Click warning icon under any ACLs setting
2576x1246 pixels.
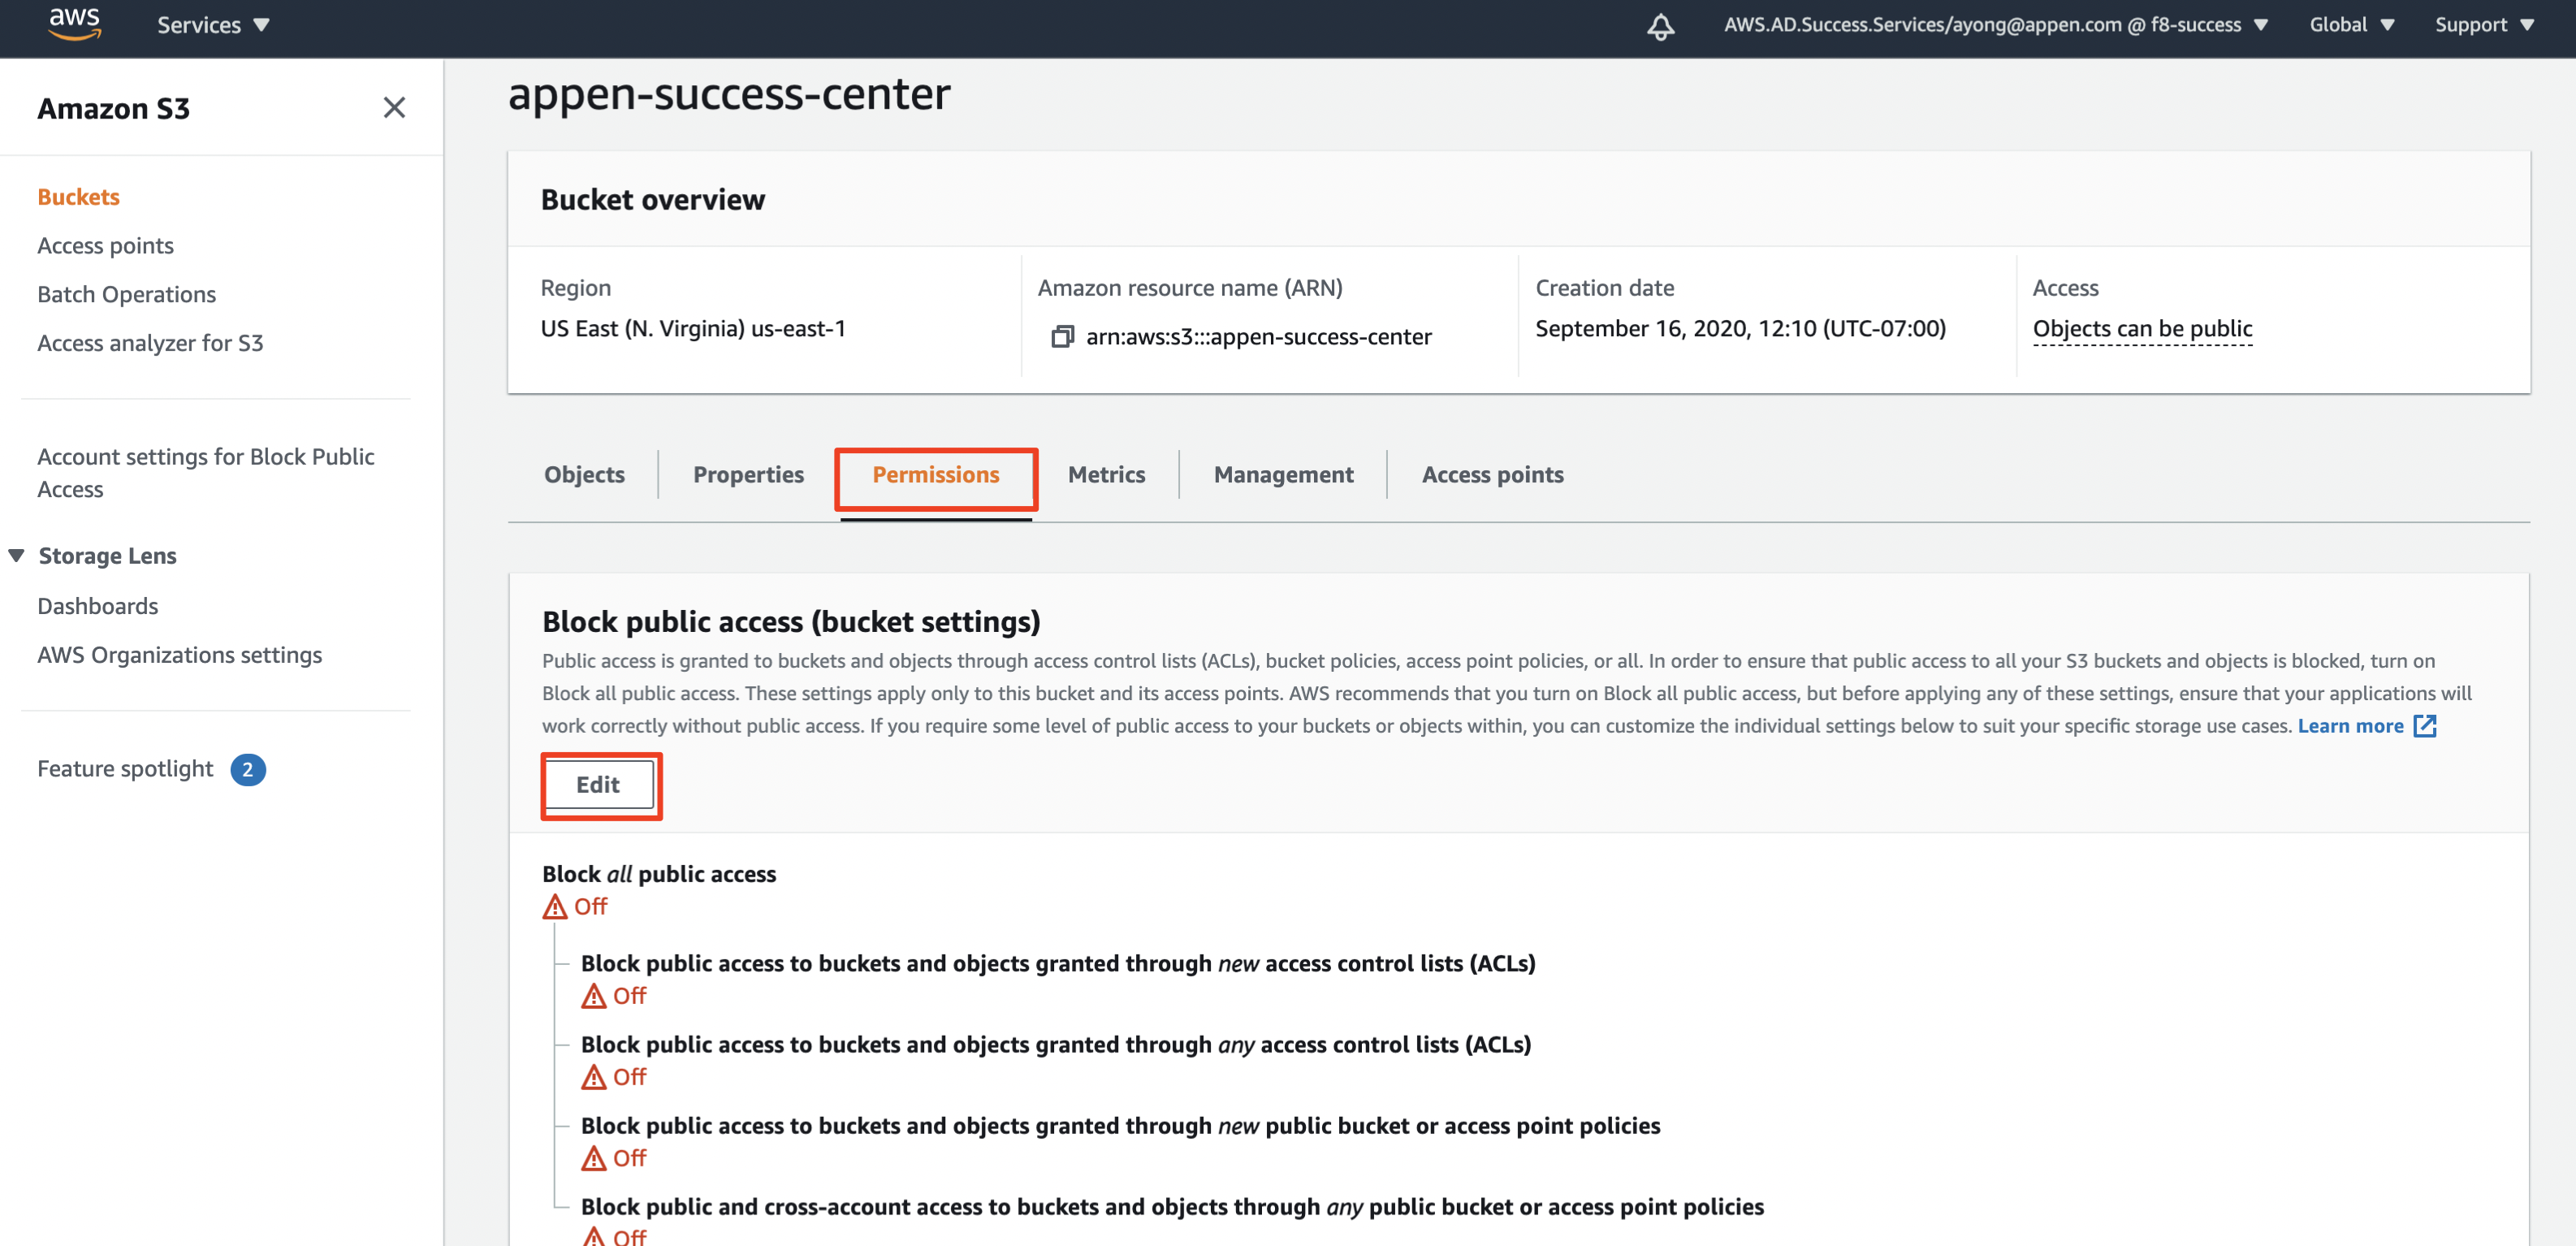click(594, 1077)
